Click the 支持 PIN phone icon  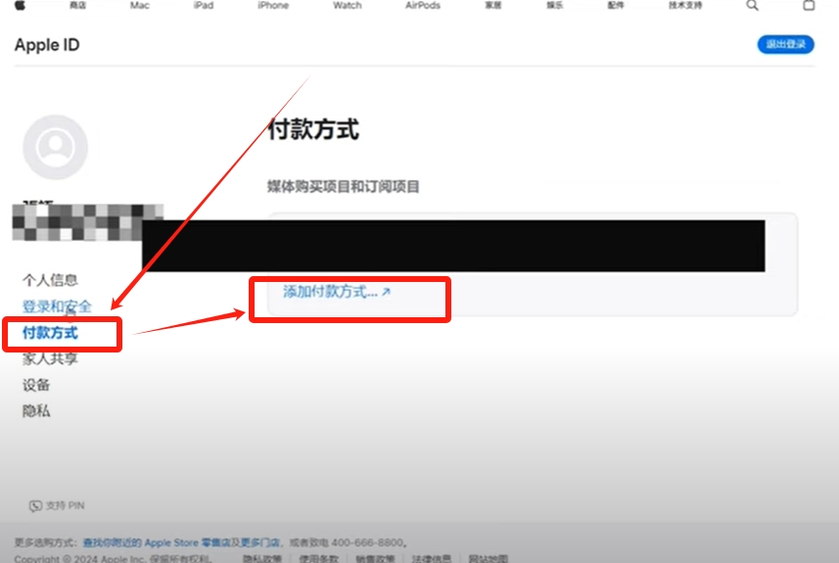[35, 506]
